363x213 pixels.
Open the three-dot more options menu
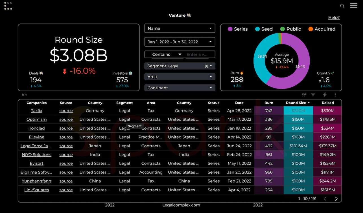(x=335, y=95)
